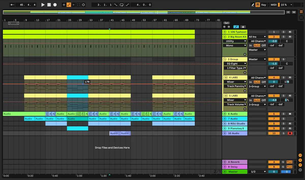The width and height of the screenshot is (305, 180).
Task: Show or hide Track Delay section (D)
Action: click(x=300, y=170)
